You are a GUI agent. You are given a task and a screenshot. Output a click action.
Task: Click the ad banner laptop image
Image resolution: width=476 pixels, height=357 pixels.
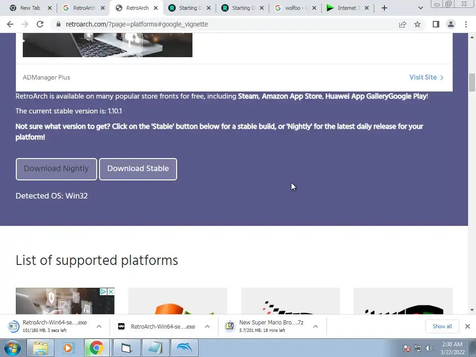point(107,45)
